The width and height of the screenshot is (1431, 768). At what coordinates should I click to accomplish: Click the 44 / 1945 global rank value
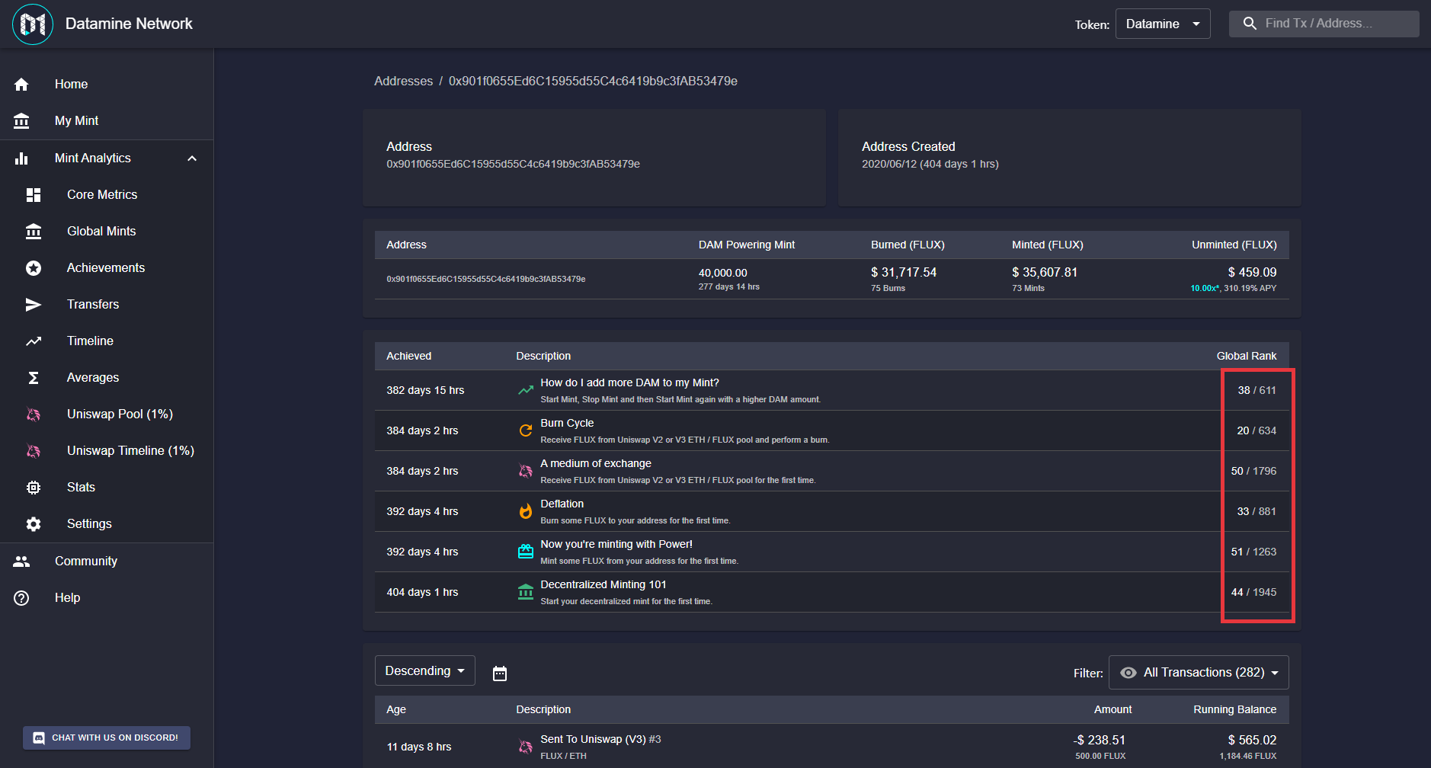coord(1253,593)
